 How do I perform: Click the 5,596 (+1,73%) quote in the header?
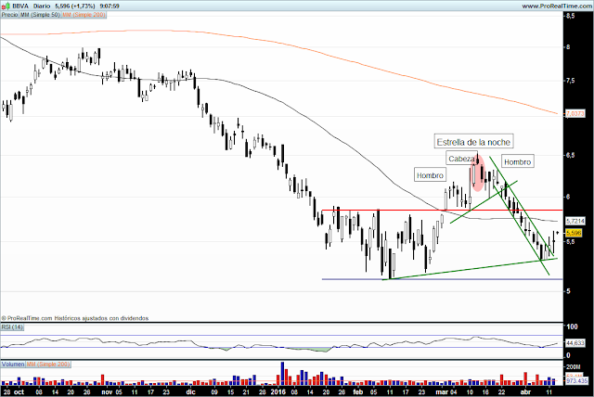74,6
